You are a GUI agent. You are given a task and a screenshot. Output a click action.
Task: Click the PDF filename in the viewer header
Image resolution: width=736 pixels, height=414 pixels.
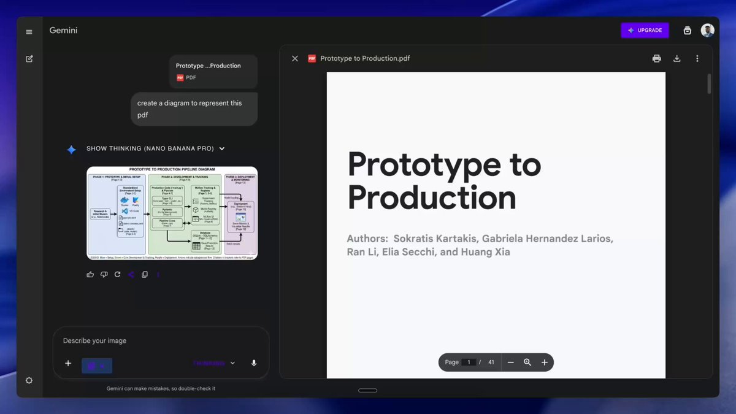click(x=365, y=58)
